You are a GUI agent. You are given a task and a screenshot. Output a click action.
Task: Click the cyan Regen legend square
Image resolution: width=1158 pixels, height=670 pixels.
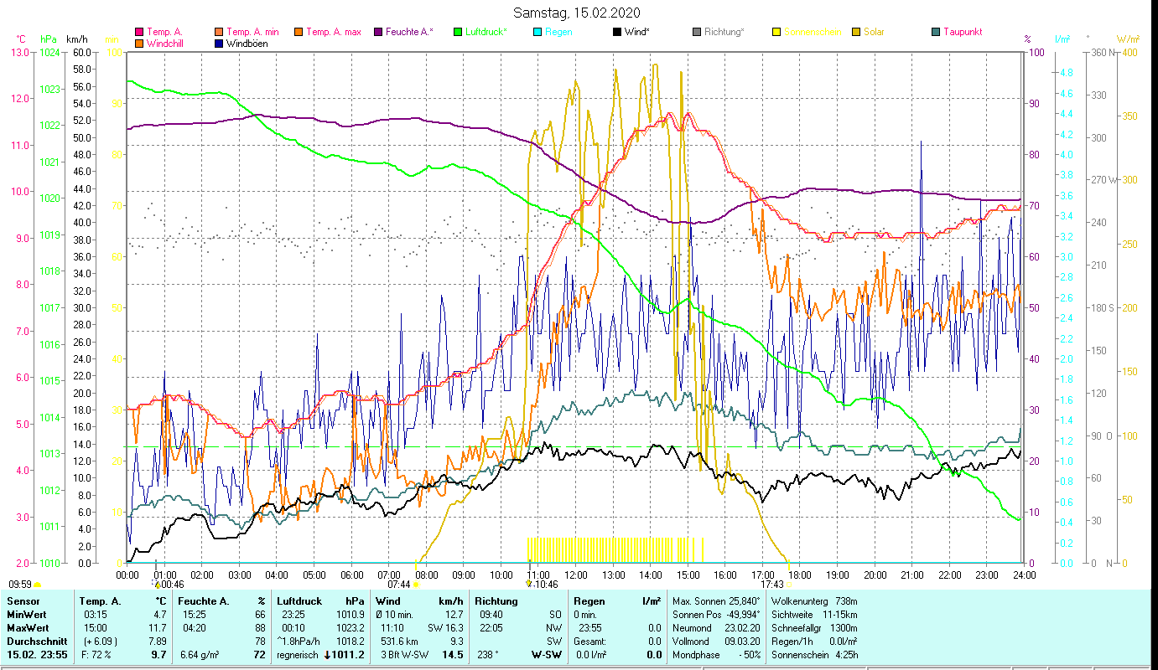pos(537,33)
